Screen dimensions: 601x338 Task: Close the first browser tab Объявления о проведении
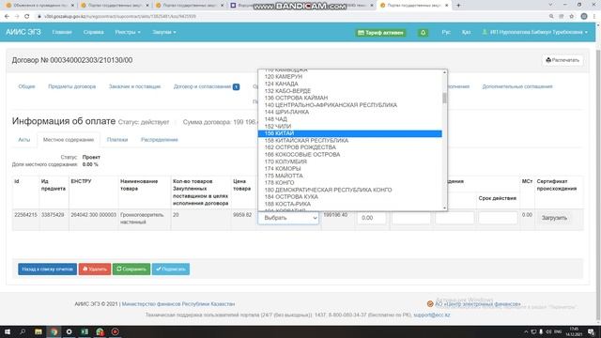click(72, 6)
